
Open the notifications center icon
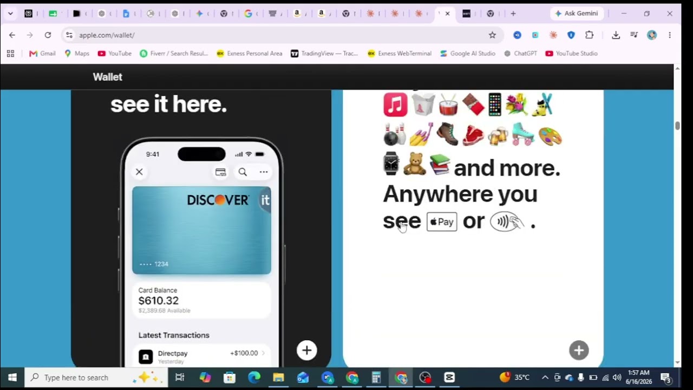click(x=665, y=378)
